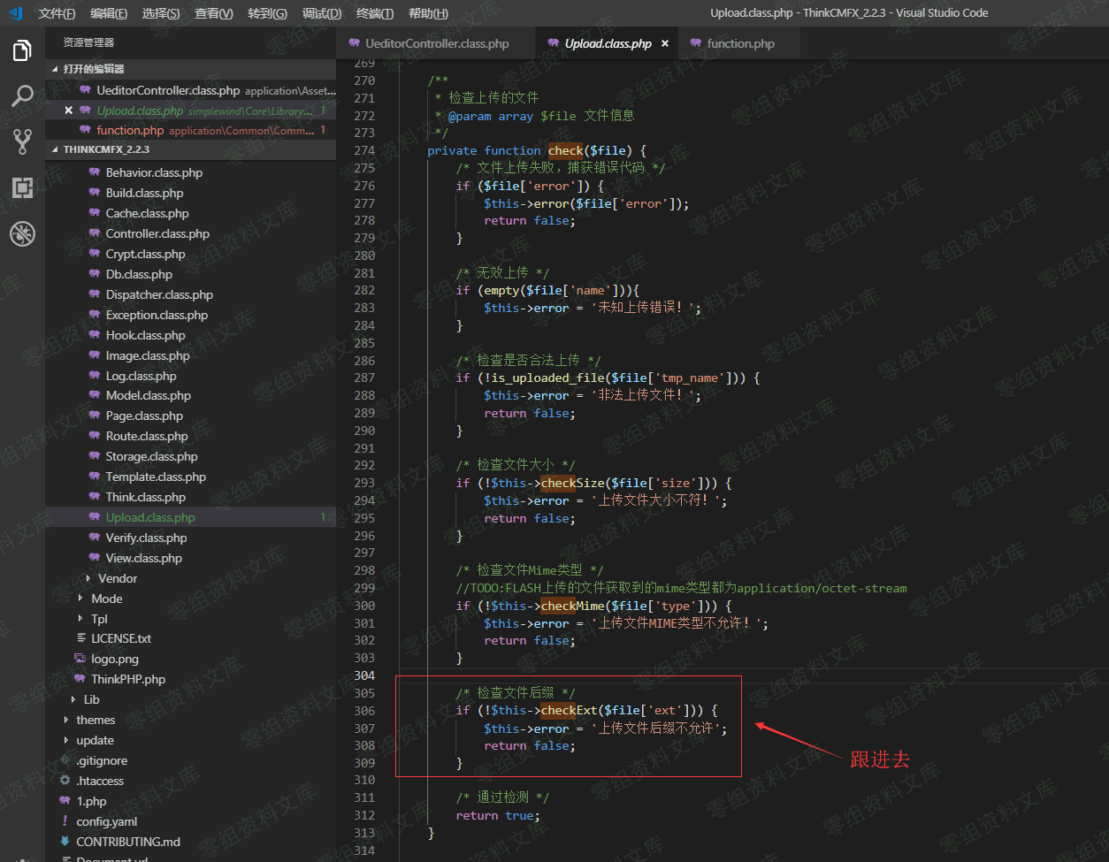Expand the themes folder
This screenshot has height=862, width=1109.
[x=96, y=720]
